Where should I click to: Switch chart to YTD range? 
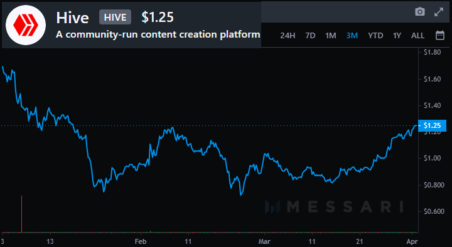pos(375,36)
